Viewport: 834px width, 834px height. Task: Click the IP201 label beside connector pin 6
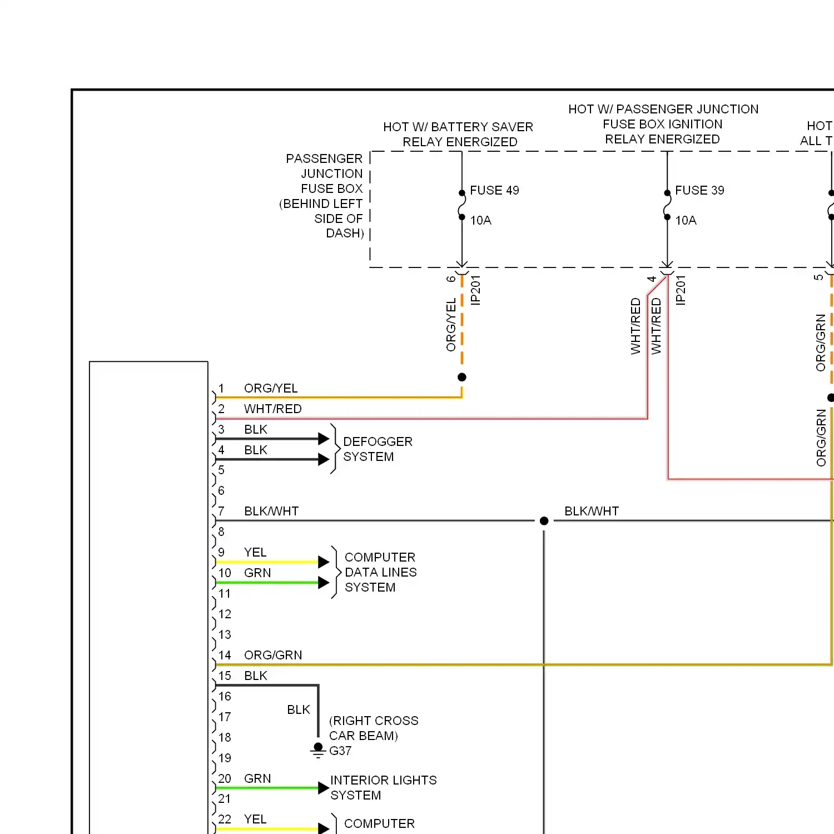tap(475, 290)
